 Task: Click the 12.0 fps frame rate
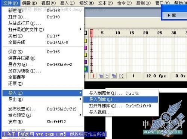click(x=156, y=76)
